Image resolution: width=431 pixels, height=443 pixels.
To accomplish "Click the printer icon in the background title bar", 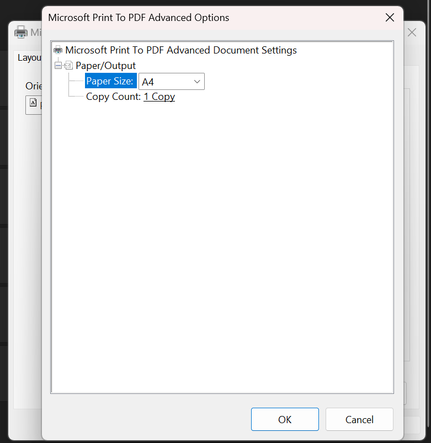I will pyautogui.click(x=20, y=31).
